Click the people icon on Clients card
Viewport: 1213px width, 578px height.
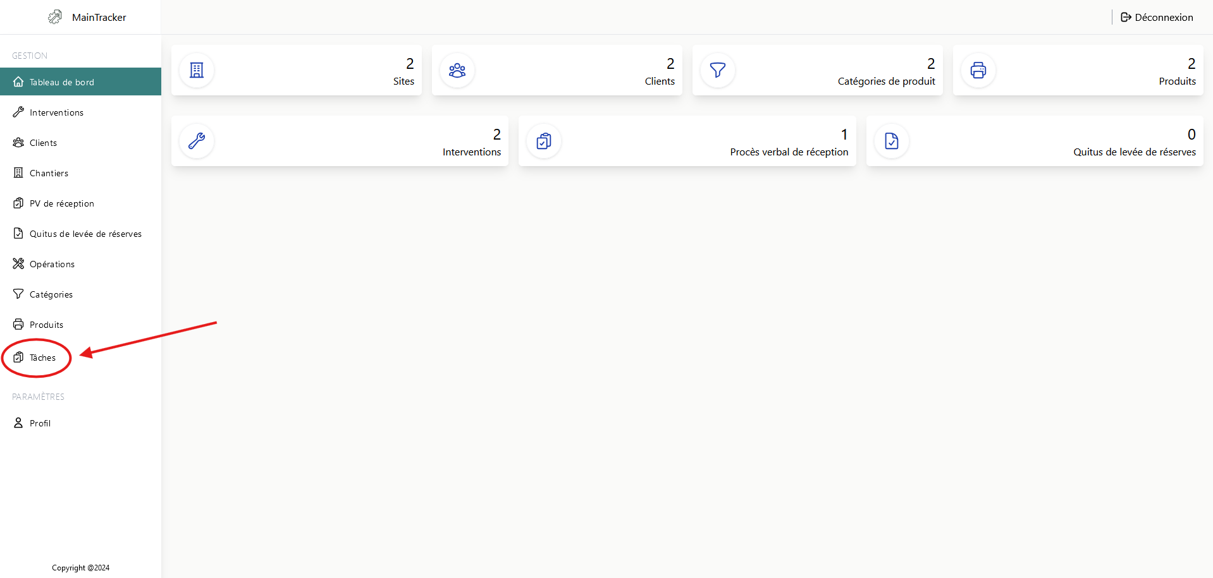pyautogui.click(x=457, y=70)
